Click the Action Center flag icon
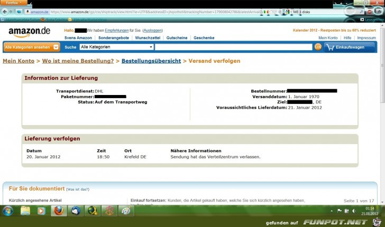Screen dimensions: 385x227 point(339,211)
